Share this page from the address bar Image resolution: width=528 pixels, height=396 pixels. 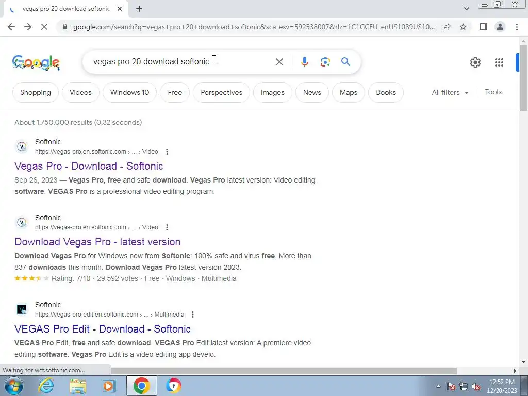coord(447,27)
